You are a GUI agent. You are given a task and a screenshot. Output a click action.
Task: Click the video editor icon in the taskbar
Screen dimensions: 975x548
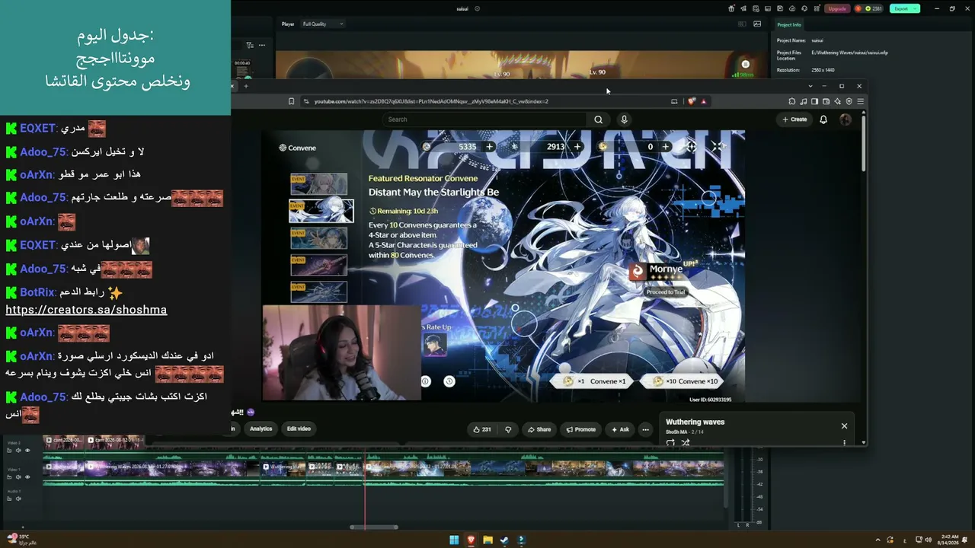tap(521, 540)
